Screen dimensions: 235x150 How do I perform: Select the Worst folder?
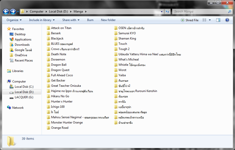click(120, 70)
